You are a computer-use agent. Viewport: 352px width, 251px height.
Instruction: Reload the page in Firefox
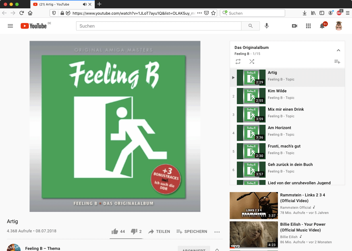(x=22, y=13)
